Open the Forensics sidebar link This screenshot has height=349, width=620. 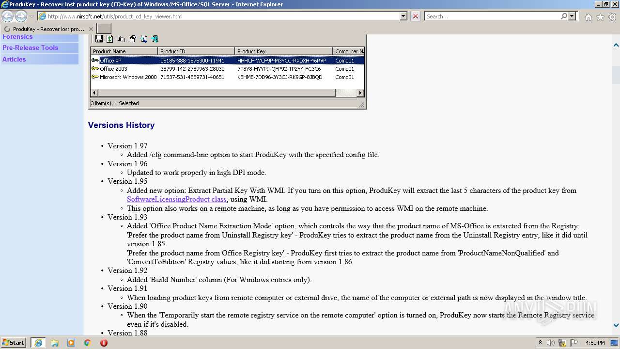(17, 37)
